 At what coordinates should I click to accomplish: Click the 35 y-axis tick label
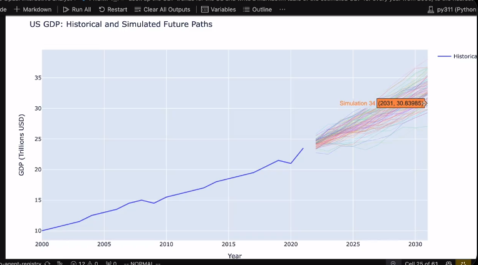click(38, 78)
